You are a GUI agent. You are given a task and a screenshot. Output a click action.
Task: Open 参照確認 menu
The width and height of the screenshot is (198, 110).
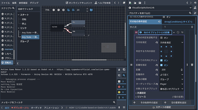click(23, 3)
